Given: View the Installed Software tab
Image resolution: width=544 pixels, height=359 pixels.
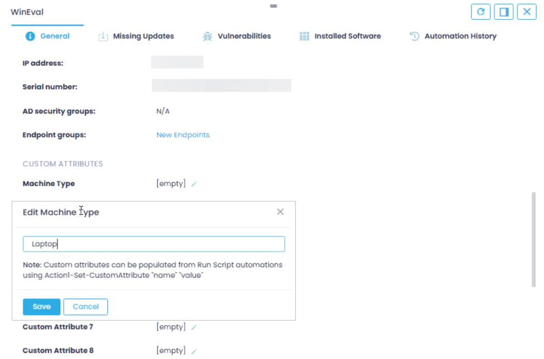Looking at the screenshot, I should tap(348, 36).
